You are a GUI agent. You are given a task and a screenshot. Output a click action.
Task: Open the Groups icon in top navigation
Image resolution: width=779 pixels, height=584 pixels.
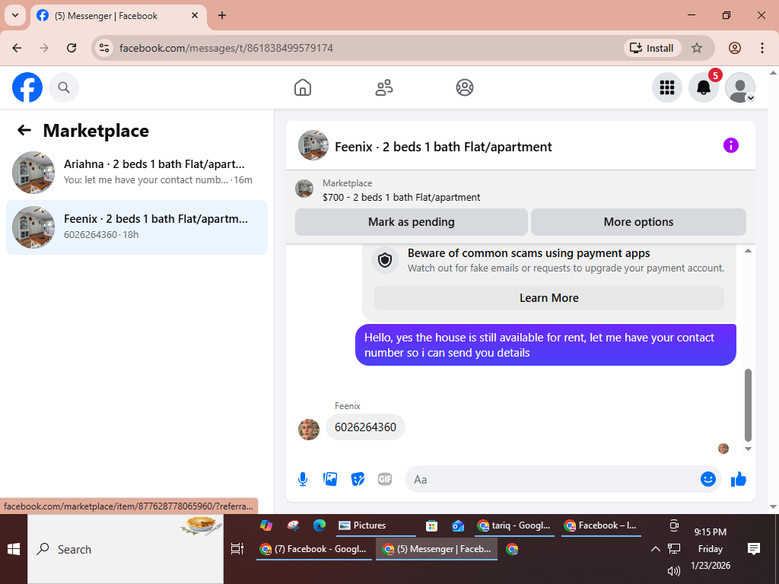[465, 87]
